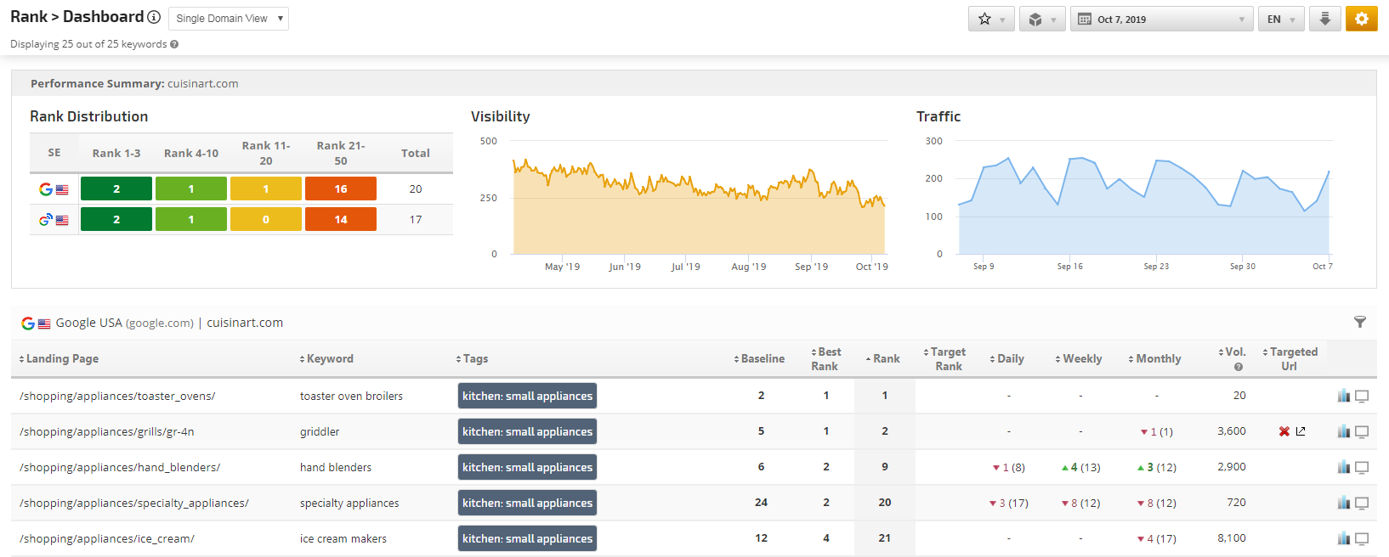Open chart icon for toaster oven broilers row
Image resolution: width=1389 pixels, height=557 pixels.
tap(1344, 396)
